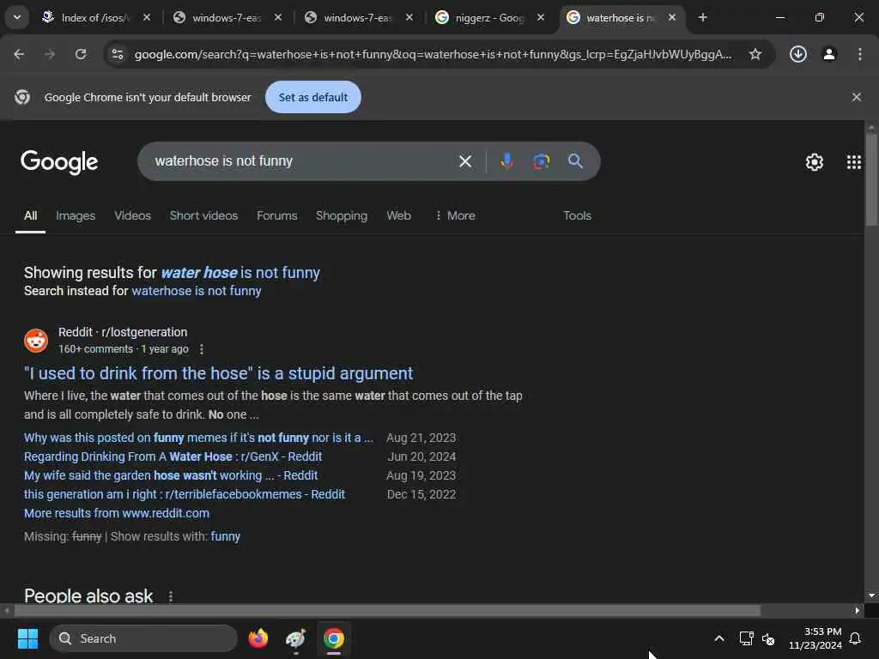Open Regarding Drinking From A Water Hose link

coord(173,456)
